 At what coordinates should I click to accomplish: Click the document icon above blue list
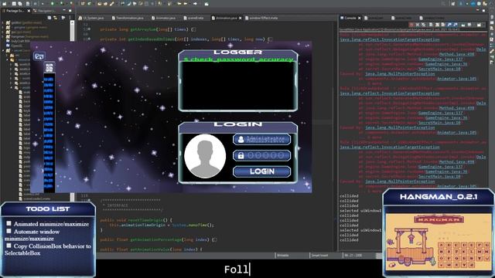pos(49,67)
